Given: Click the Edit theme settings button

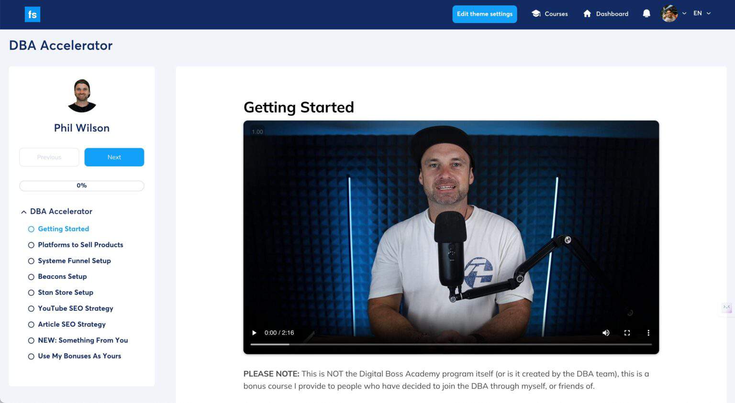Looking at the screenshot, I should pyautogui.click(x=484, y=14).
